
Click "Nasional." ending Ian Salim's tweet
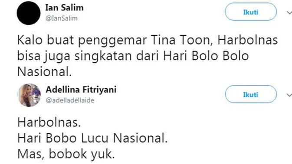tap(45, 72)
